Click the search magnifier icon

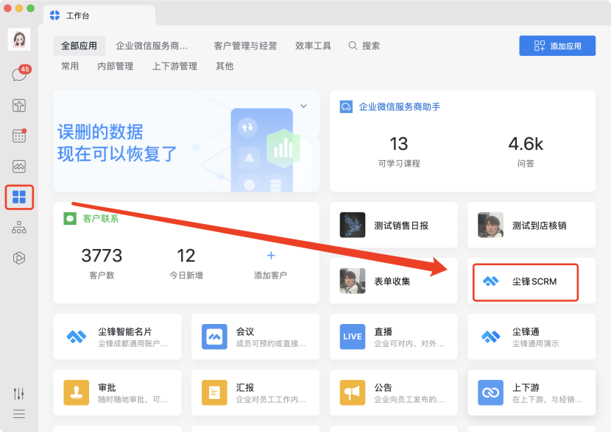(x=353, y=46)
